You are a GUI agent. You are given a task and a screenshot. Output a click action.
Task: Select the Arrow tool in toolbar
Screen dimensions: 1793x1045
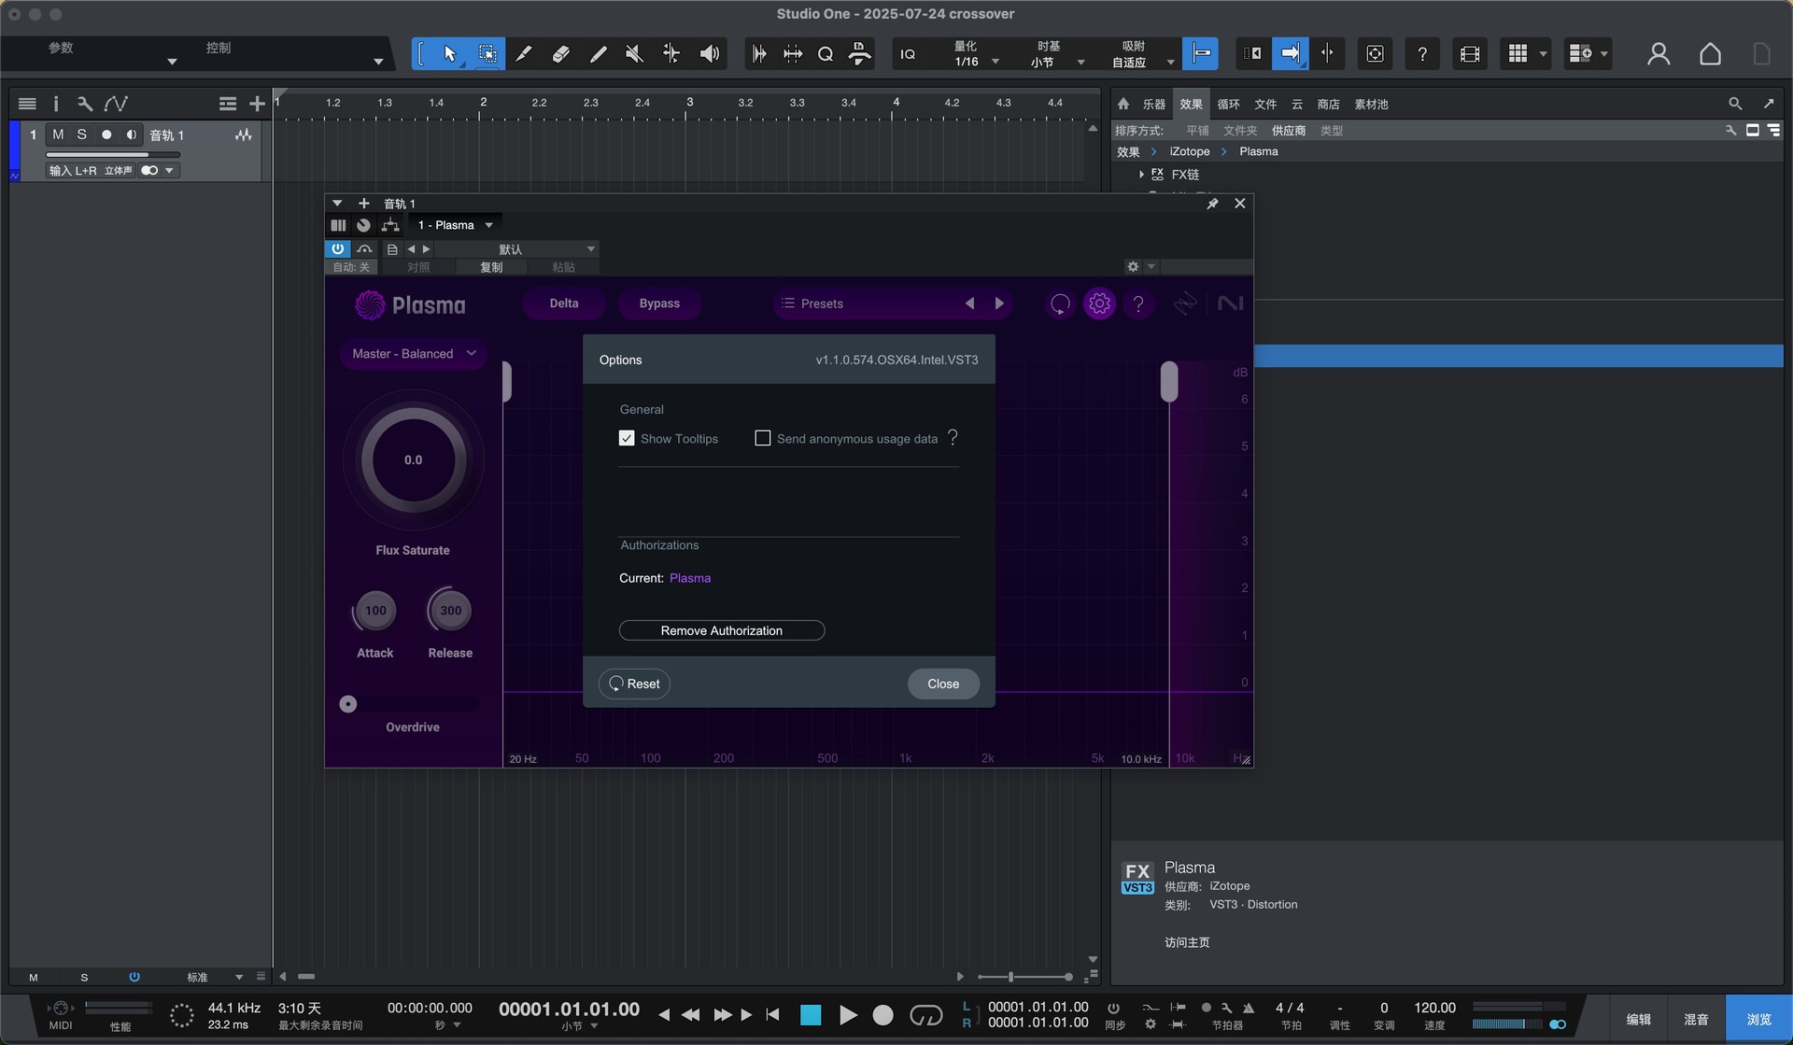pos(450,54)
